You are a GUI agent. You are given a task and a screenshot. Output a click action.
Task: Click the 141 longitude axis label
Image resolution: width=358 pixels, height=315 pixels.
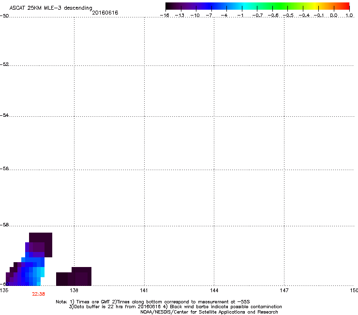[144, 290]
